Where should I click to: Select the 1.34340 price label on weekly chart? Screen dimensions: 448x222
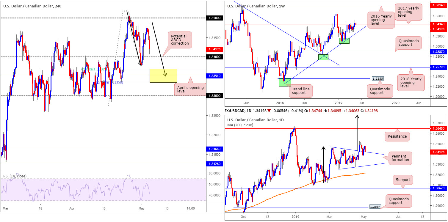click(x=438, y=24)
